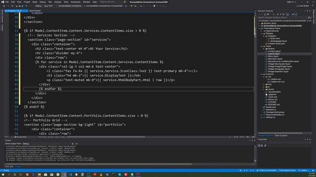
Task: Select MenuItem.liquid in Solution Explorer
Action: tap(275, 59)
